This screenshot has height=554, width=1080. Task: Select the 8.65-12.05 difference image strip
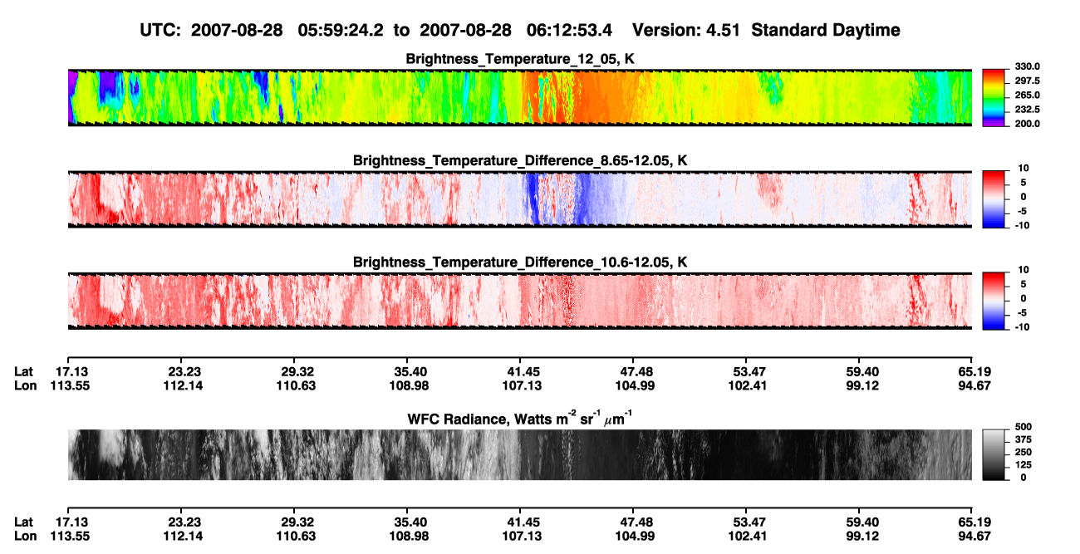(x=520, y=199)
